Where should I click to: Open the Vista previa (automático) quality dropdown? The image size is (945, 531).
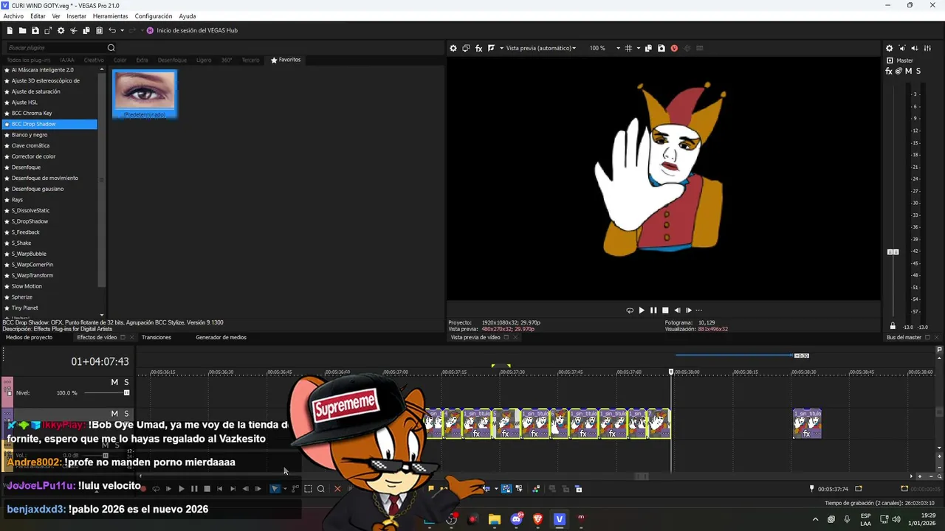(x=540, y=48)
